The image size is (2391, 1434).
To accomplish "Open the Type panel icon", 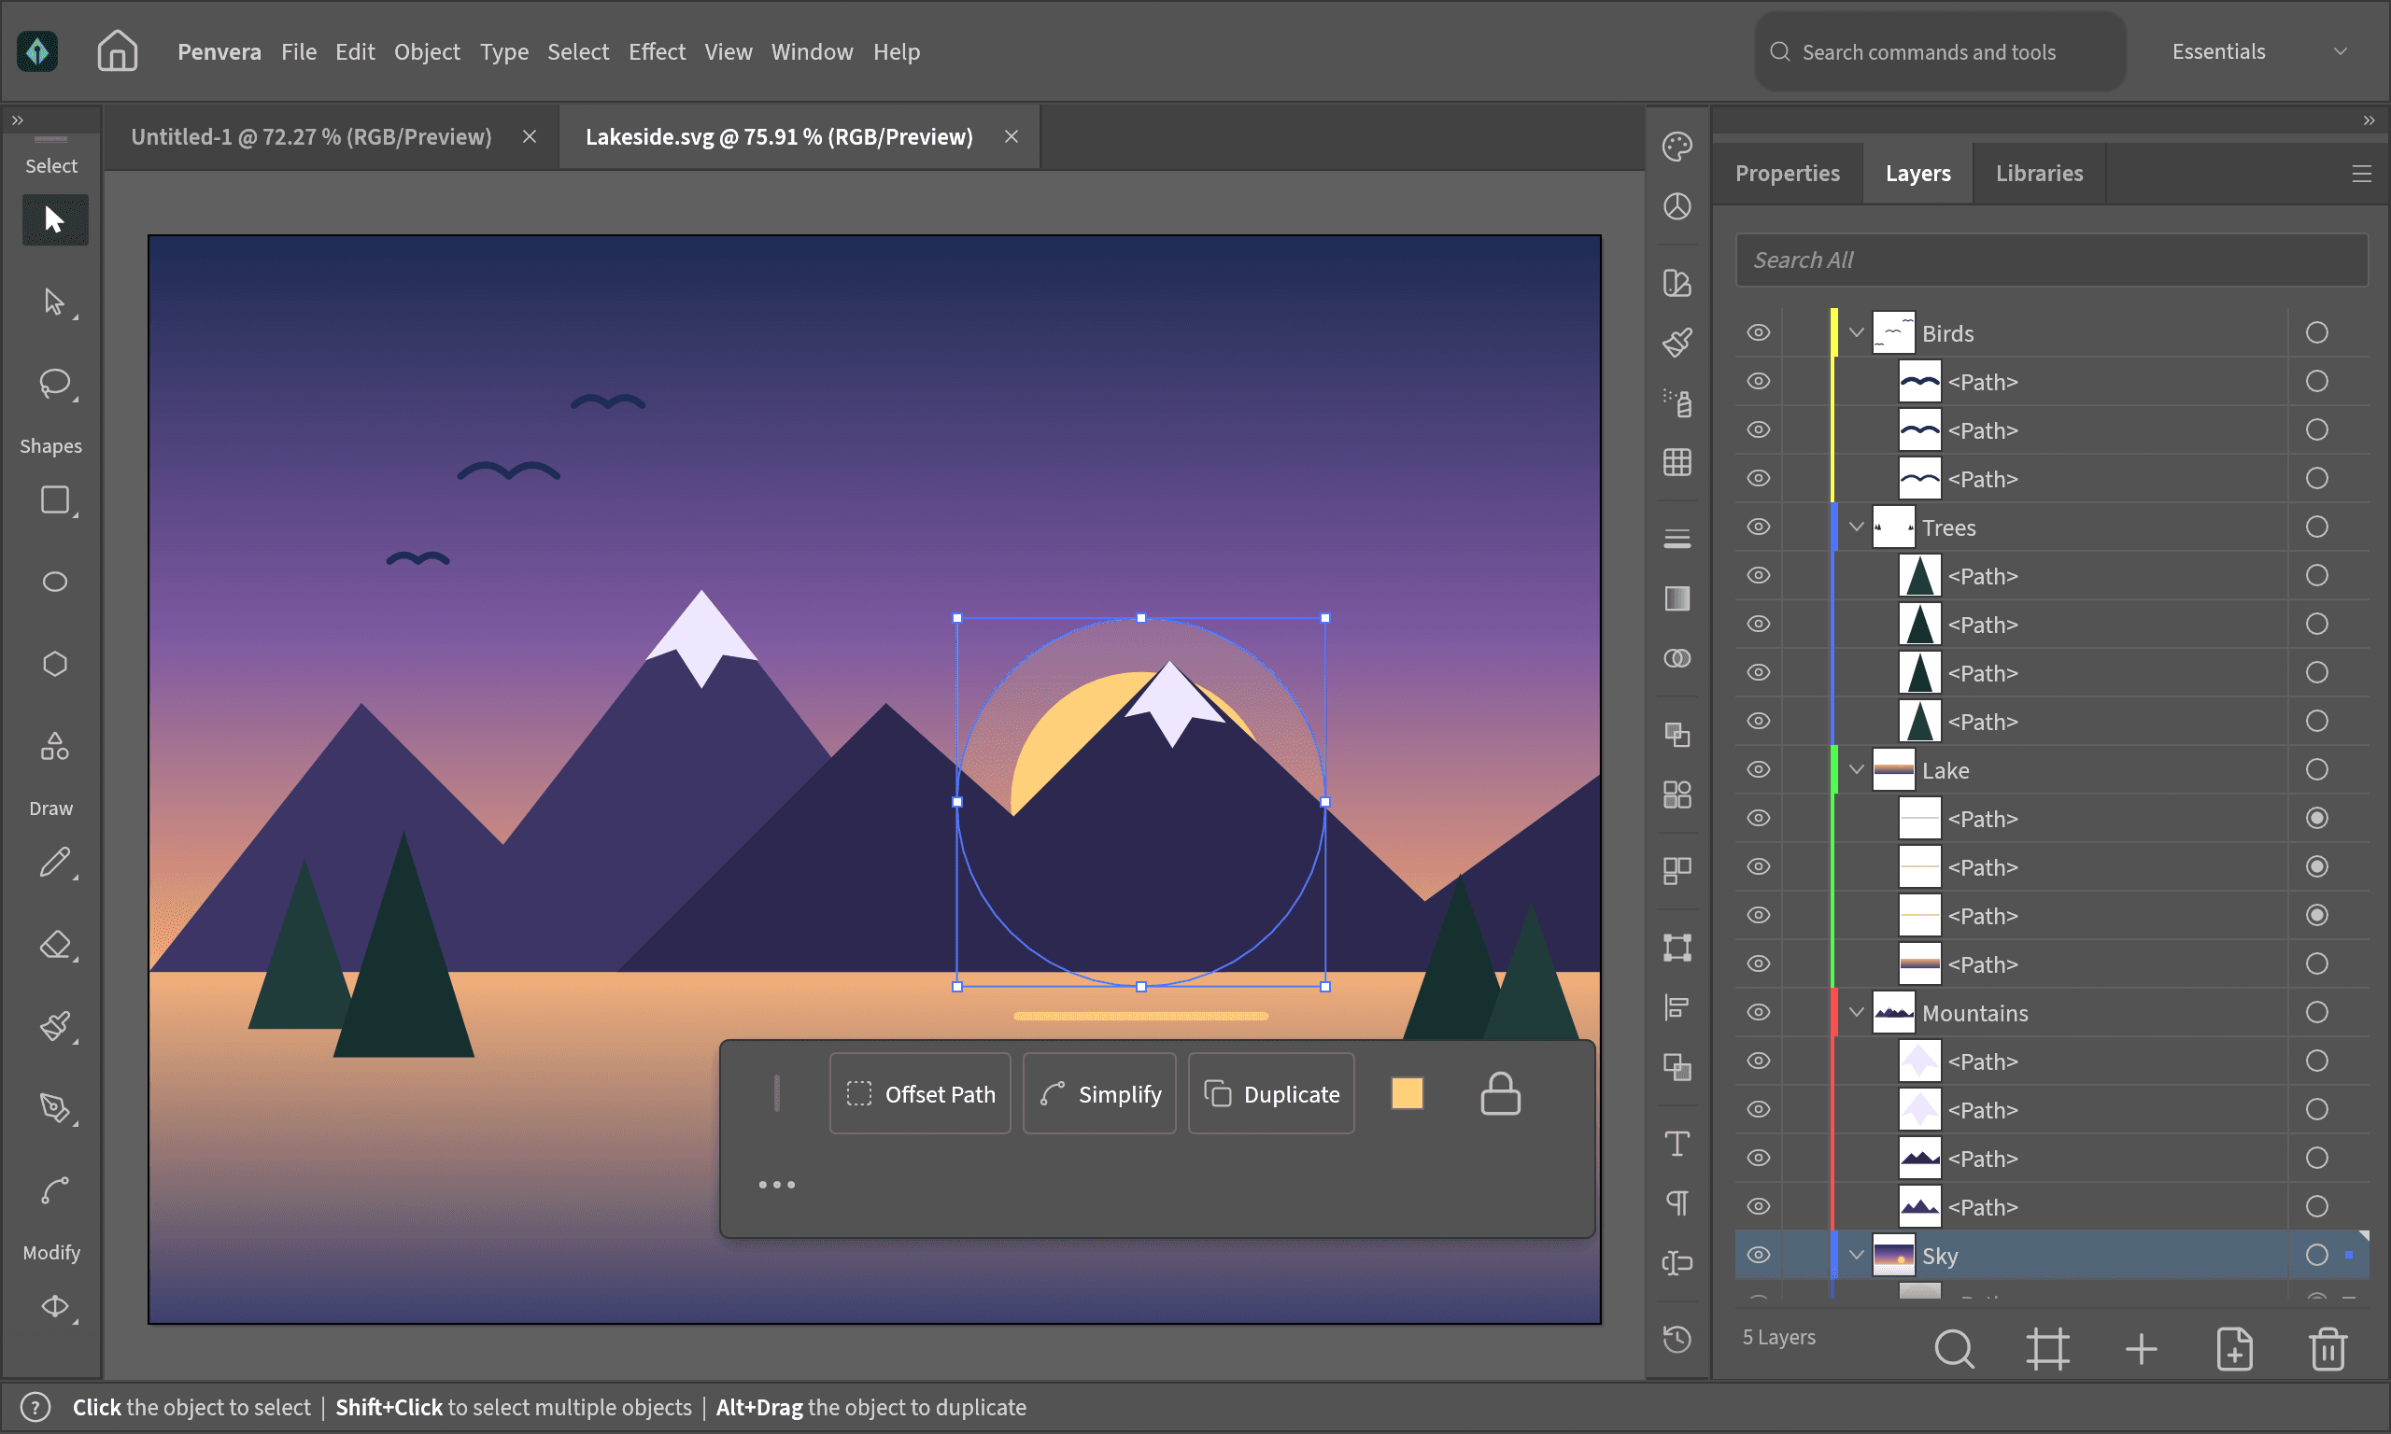I will [x=1677, y=1143].
